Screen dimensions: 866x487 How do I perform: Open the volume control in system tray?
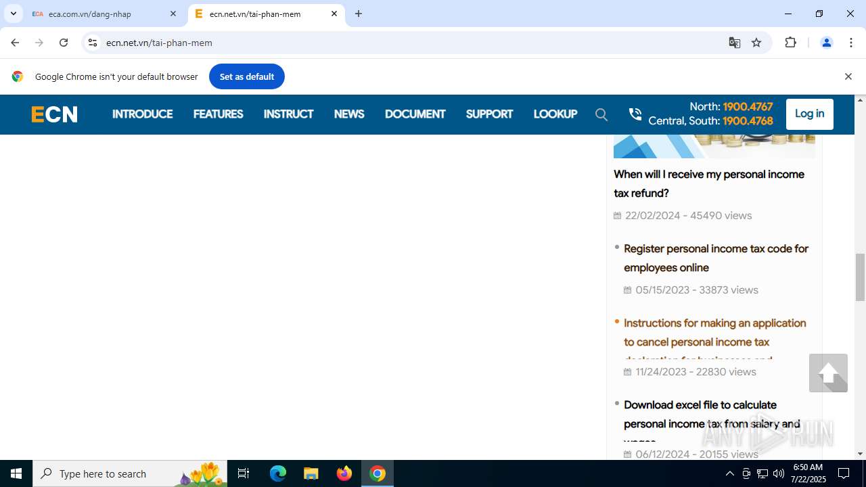click(779, 473)
